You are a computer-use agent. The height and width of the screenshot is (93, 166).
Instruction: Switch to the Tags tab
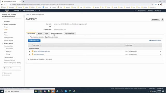(46, 33)
